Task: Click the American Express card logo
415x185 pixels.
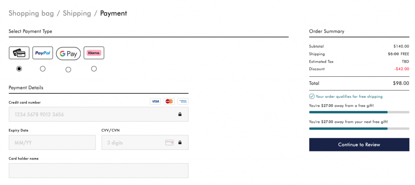Action: pyautogui.click(x=183, y=101)
